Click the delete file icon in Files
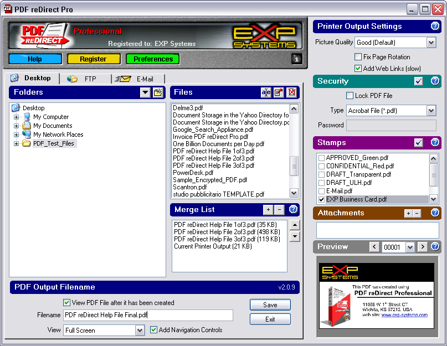This screenshot has height=346, width=447. (292, 92)
